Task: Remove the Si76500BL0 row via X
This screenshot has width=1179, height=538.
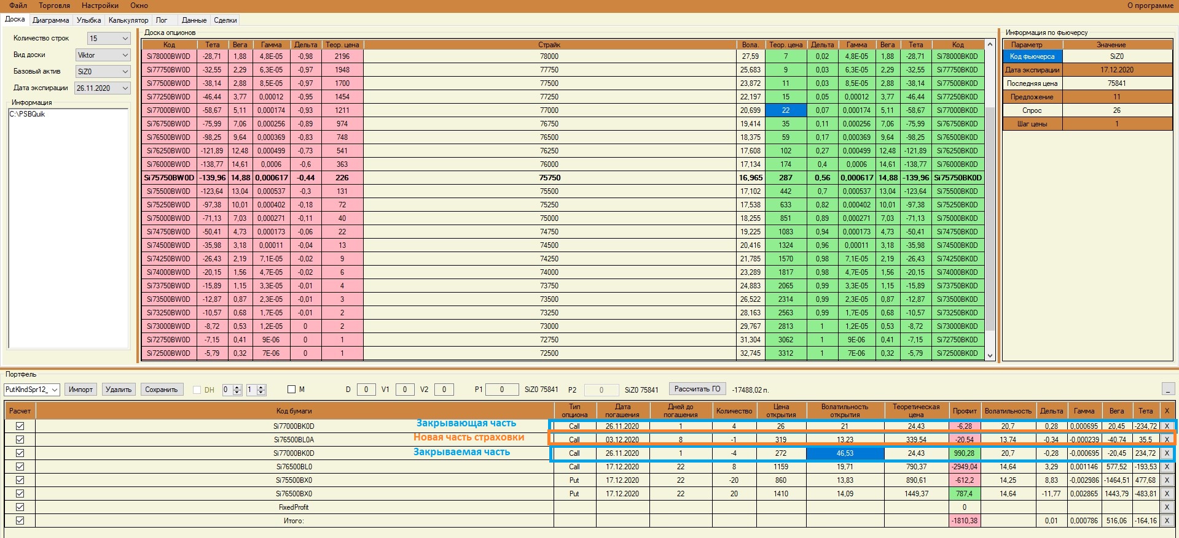Action: [1167, 466]
